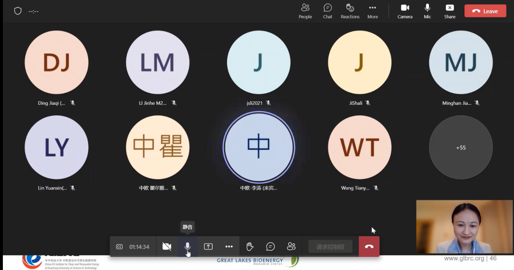Image resolution: width=514 pixels, height=270 pixels.
Task: Toggle Camera in the top toolbar
Action: pyautogui.click(x=405, y=11)
